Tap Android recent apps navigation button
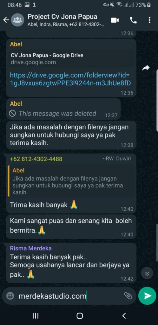158x325 pixels. point(36,316)
